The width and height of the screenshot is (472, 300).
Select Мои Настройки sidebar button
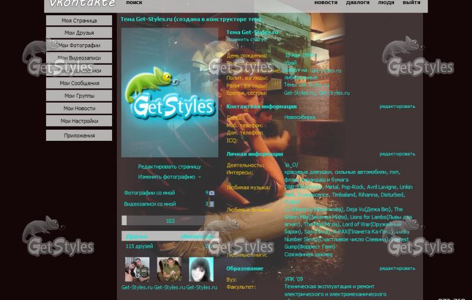click(79, 121)
